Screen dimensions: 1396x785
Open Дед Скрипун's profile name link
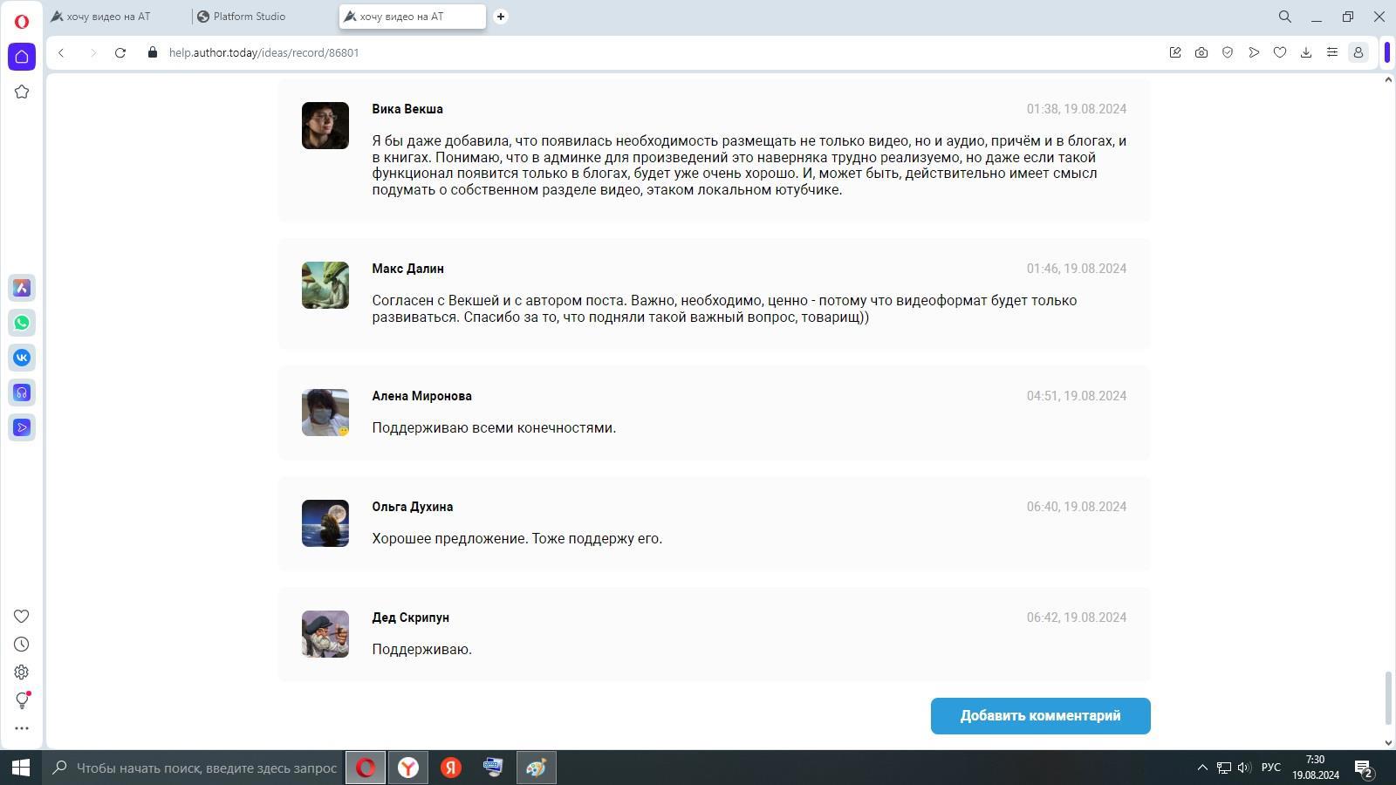(410, 618)
